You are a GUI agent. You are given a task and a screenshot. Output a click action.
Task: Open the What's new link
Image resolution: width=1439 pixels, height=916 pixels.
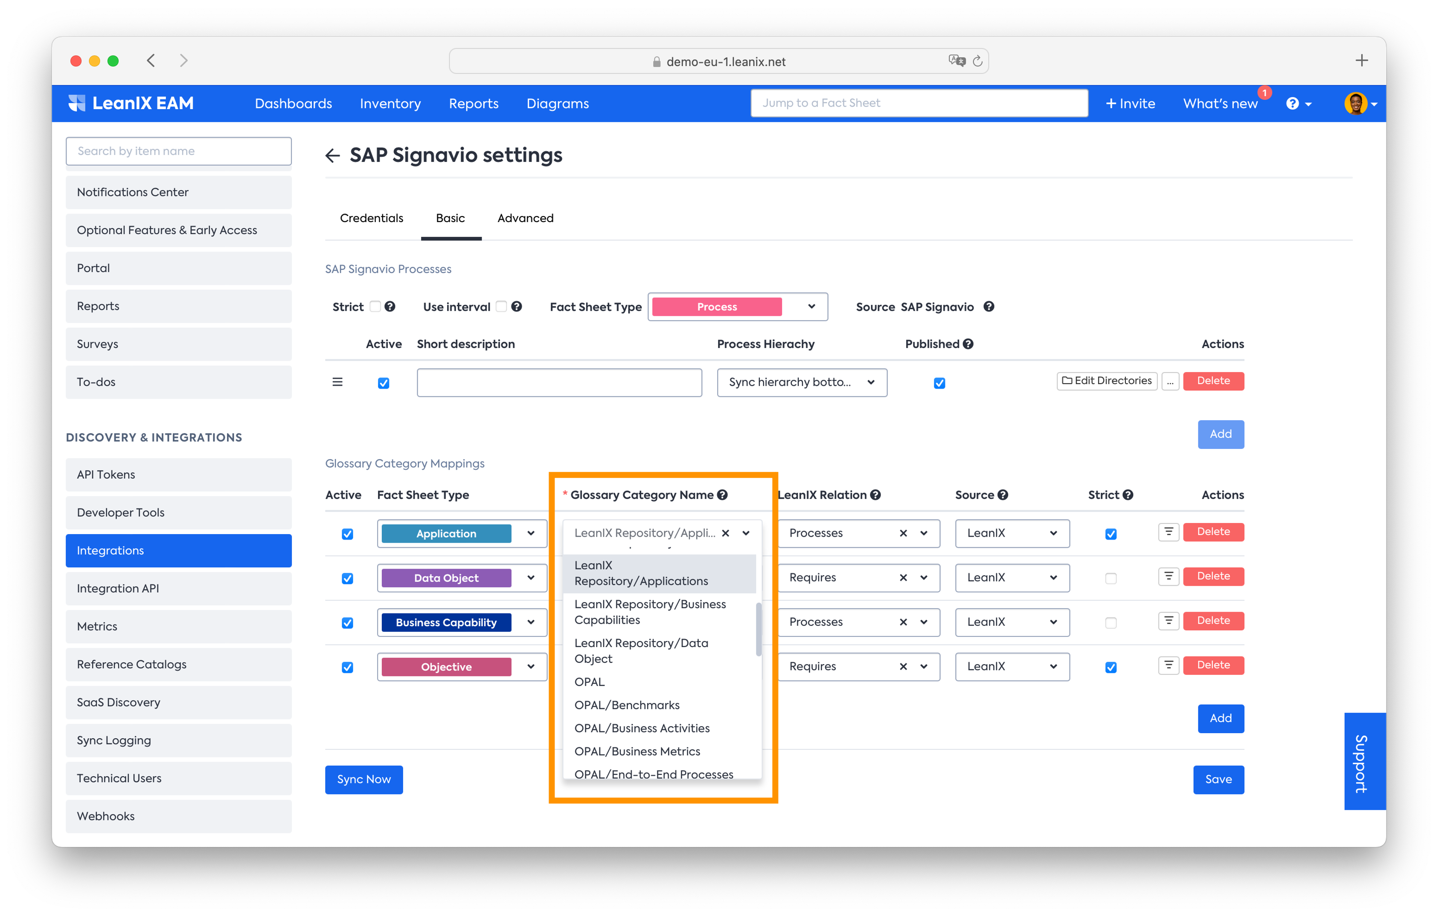(x=1220, y=103)
